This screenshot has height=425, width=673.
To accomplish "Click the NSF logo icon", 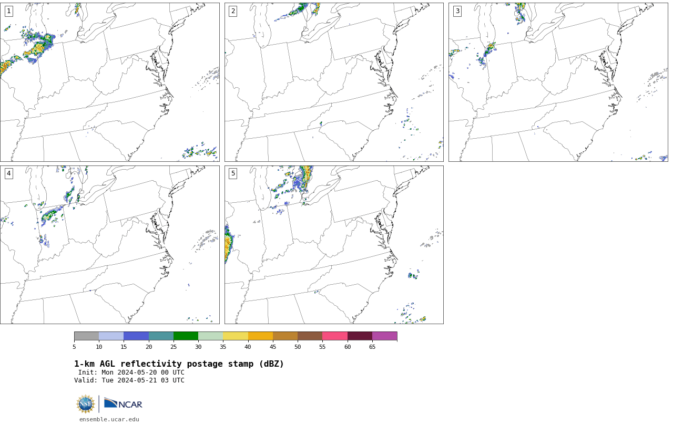I will [86, 404].
